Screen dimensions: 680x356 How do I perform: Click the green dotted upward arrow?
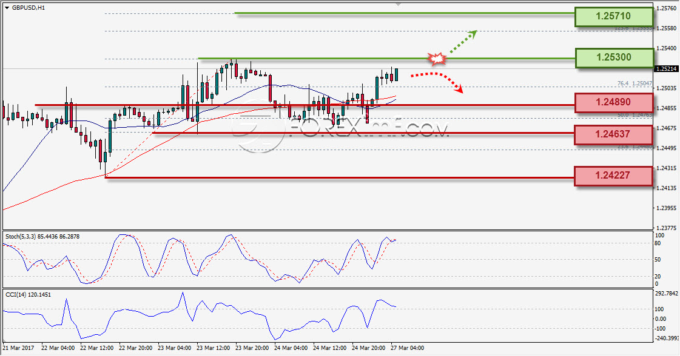(463, 42)
